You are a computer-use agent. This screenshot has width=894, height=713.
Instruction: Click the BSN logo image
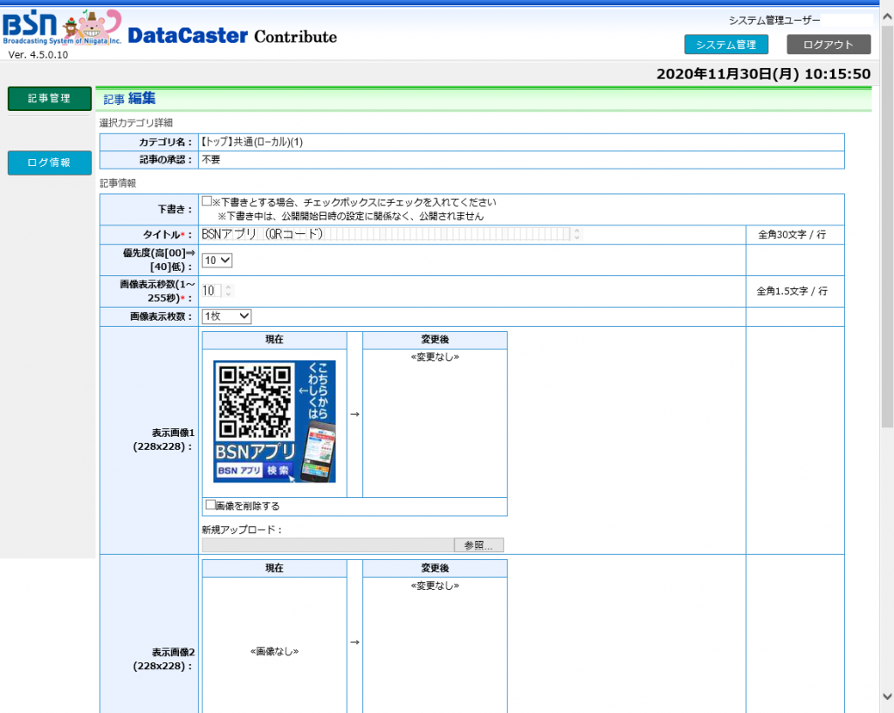[x=62, y=27]
